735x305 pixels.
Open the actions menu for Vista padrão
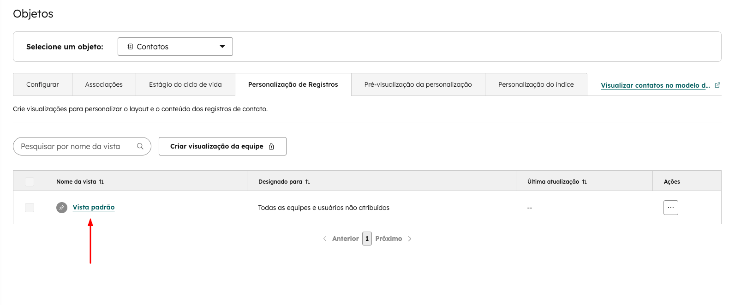click(x=671, y=208)
